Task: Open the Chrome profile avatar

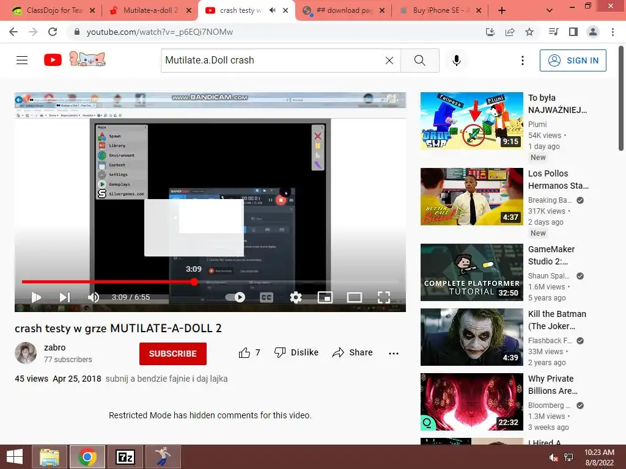Action: pos(593,32)
